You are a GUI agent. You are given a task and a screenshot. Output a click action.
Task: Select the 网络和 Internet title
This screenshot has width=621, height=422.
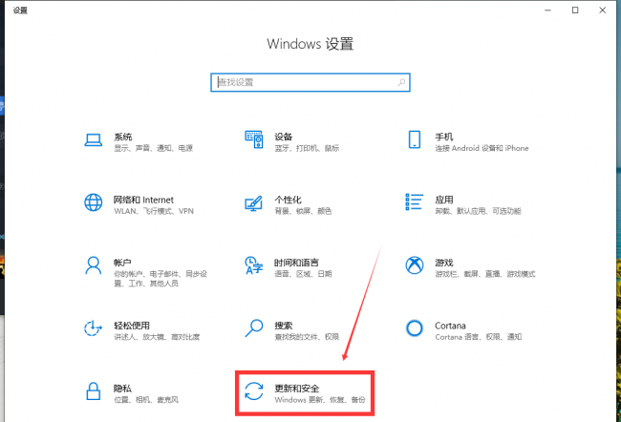tap(143, 200)
